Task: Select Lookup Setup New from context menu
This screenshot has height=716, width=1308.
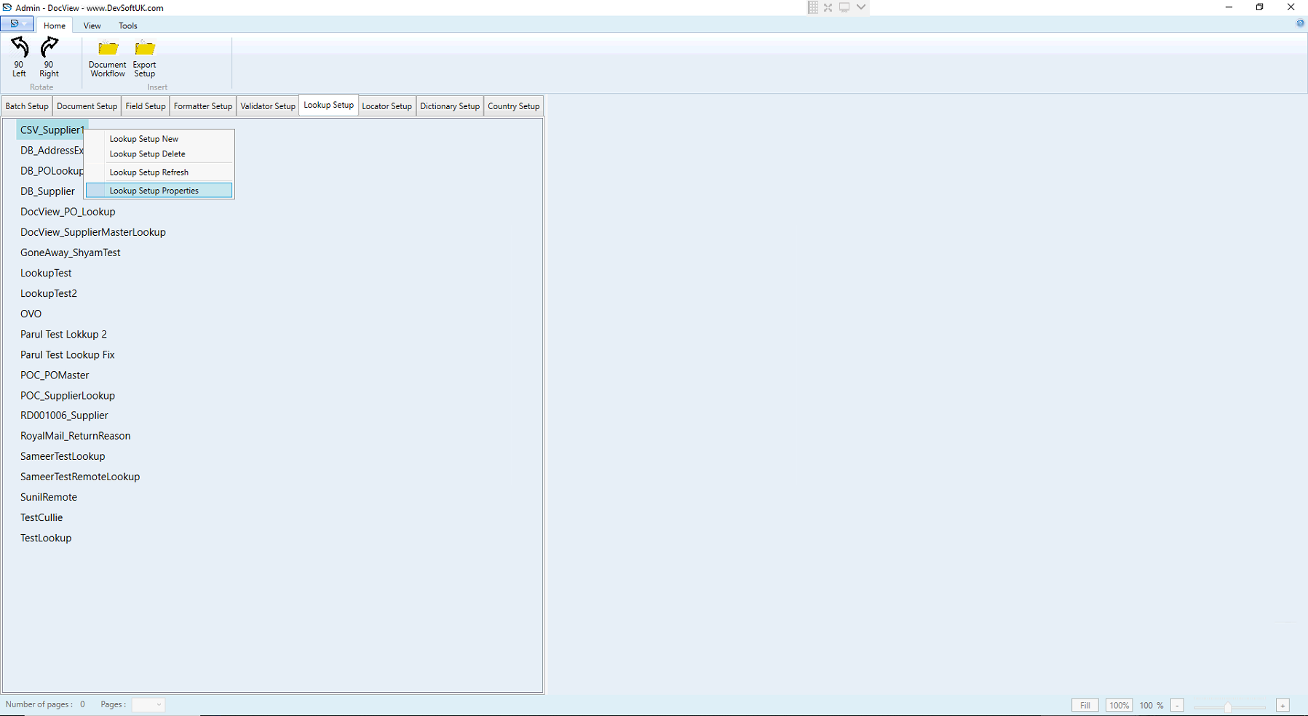Action: [143, 138]
